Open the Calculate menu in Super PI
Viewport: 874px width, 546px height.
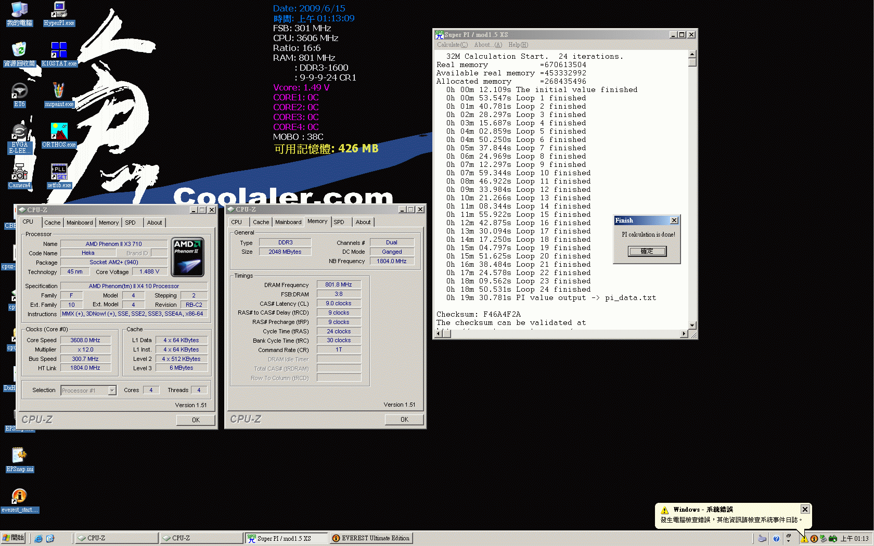452,45
